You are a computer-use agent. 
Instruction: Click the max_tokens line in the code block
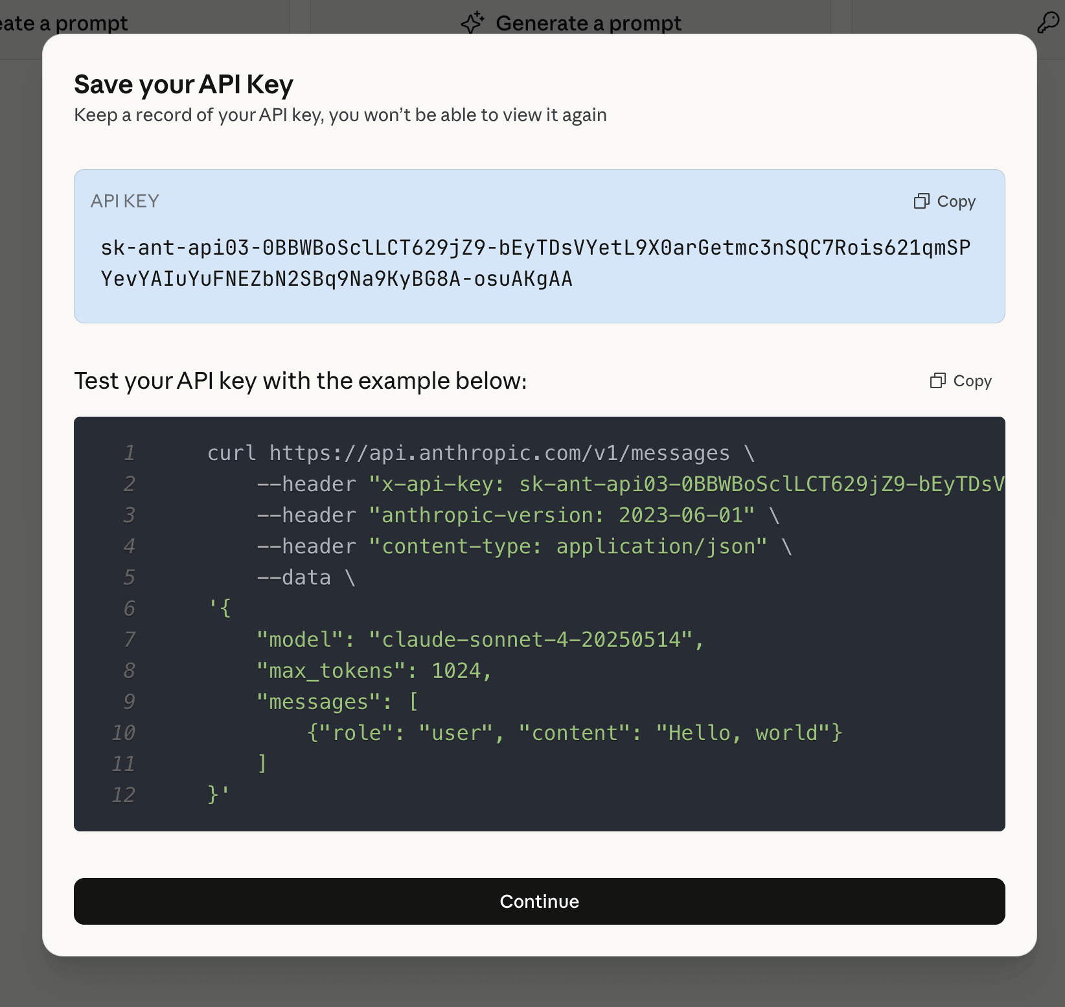coord(374,671)
